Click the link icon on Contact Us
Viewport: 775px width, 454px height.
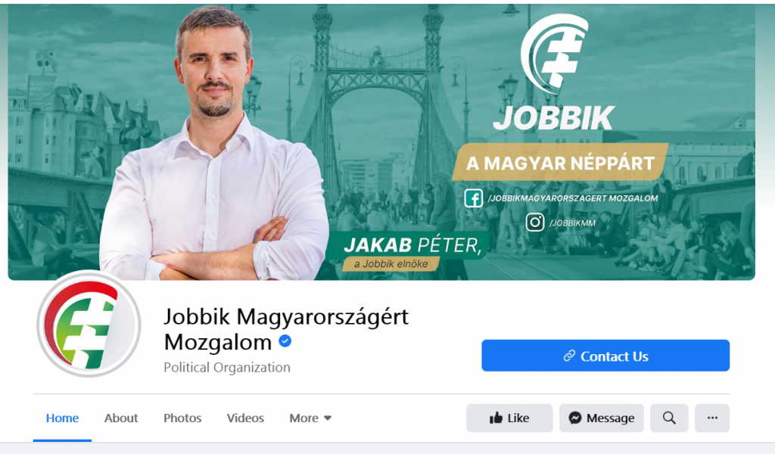point(569,356)
